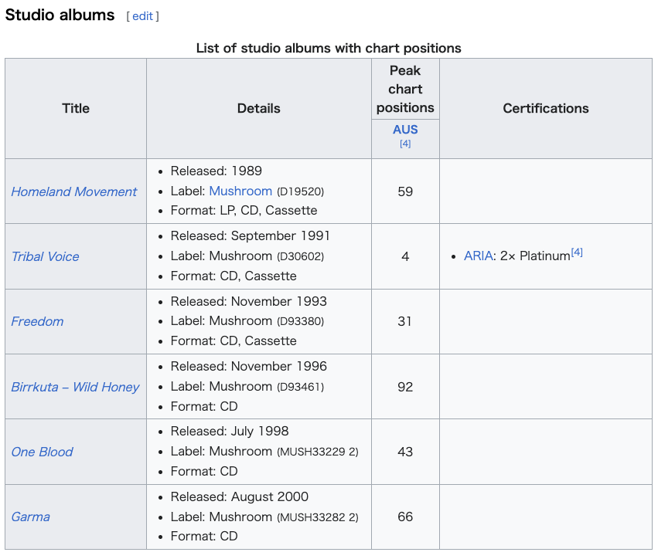The height and width of the screenshot is (559, 658).
Task: Click the superscript [4] after 2× Platinum
Action: coord(577,252)
